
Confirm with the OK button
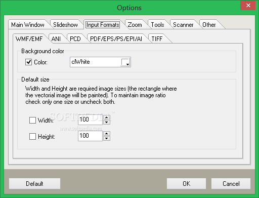(186, 184)
